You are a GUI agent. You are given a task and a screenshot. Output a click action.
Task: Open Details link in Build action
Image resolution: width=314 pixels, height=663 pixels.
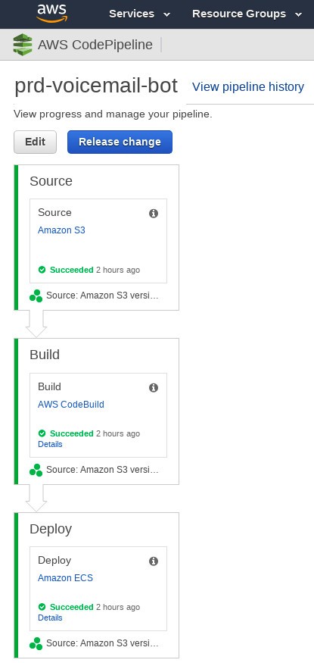pyautogui.click(x=50, y=444)
